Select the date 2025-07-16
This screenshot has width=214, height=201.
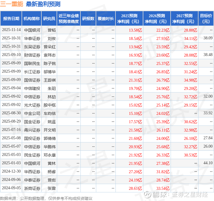tap(11, 130)
